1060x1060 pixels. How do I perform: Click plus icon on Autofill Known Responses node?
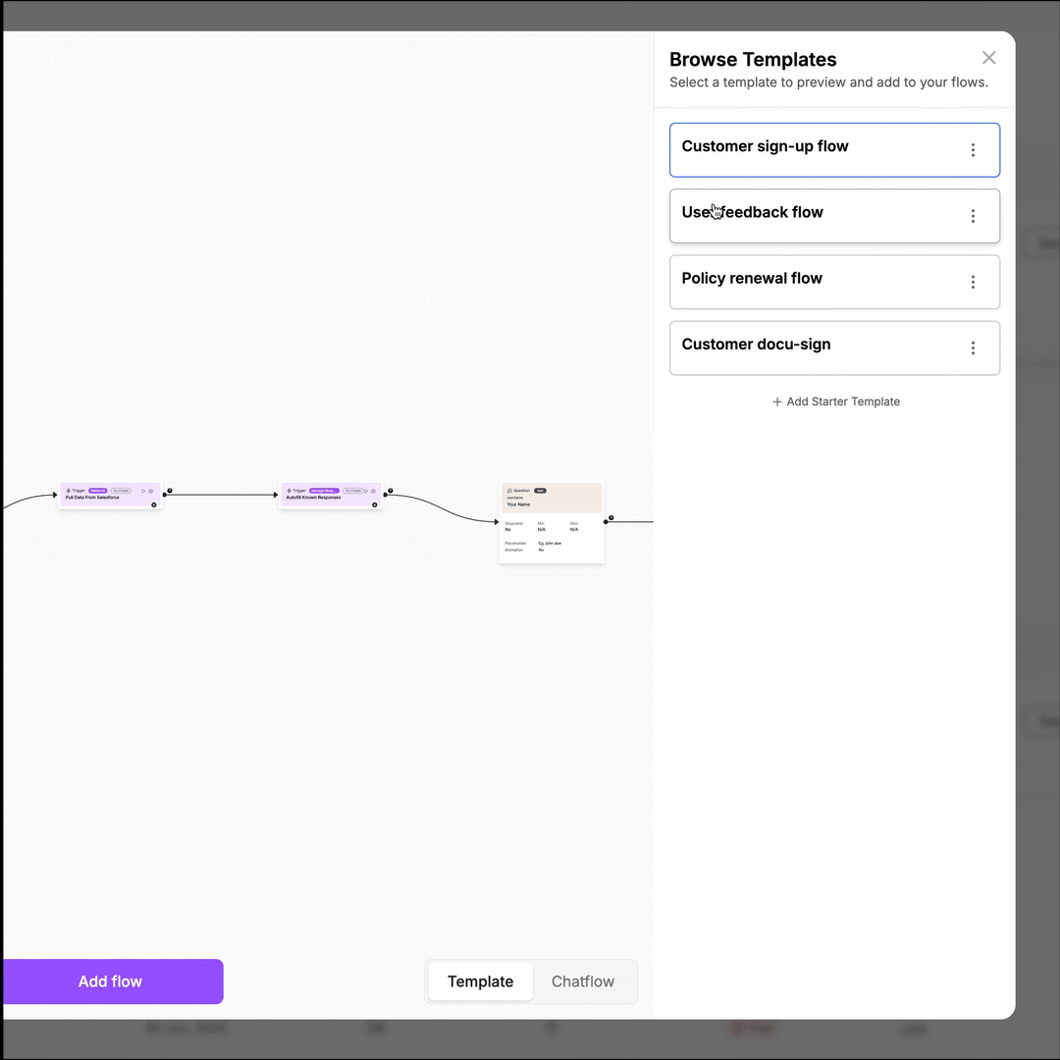pyautogui.click(x=375, y=505)
